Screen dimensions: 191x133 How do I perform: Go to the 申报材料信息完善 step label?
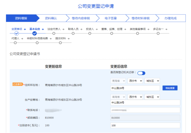pos(37,38)
